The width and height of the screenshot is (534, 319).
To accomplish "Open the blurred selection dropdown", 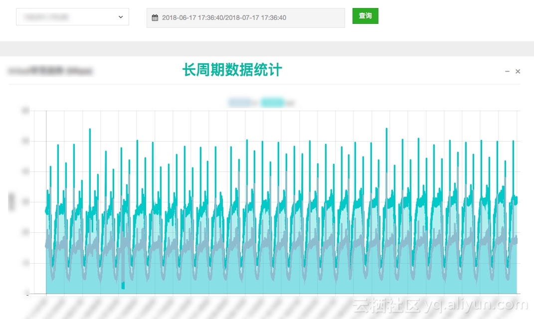I will [x=72, y=16].
